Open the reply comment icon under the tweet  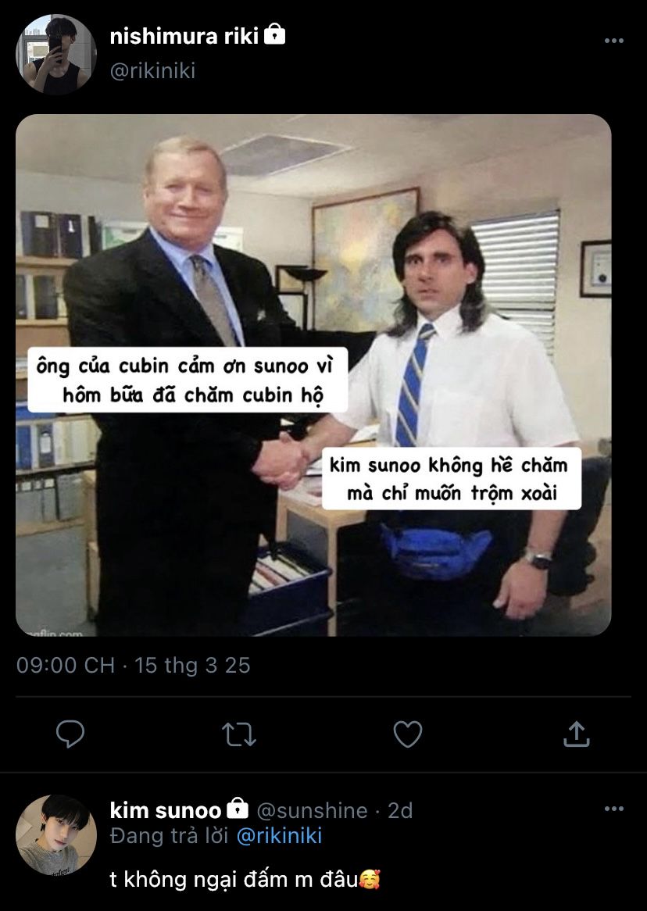click(70, 734)
